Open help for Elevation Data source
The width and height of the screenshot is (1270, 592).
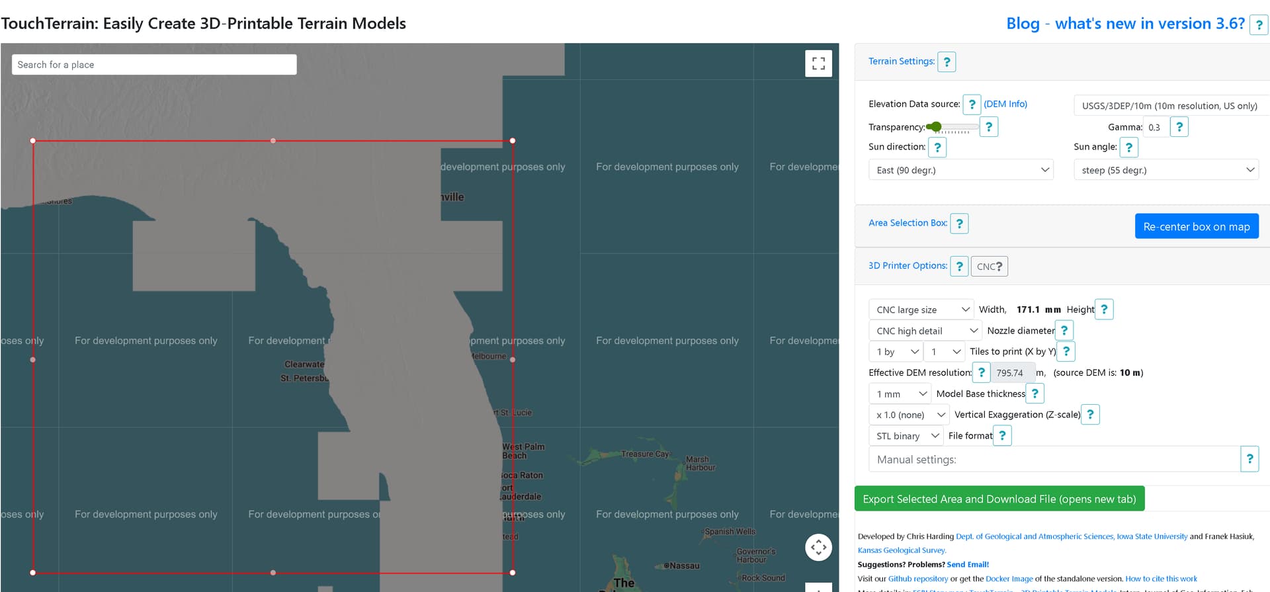[972, 105]
